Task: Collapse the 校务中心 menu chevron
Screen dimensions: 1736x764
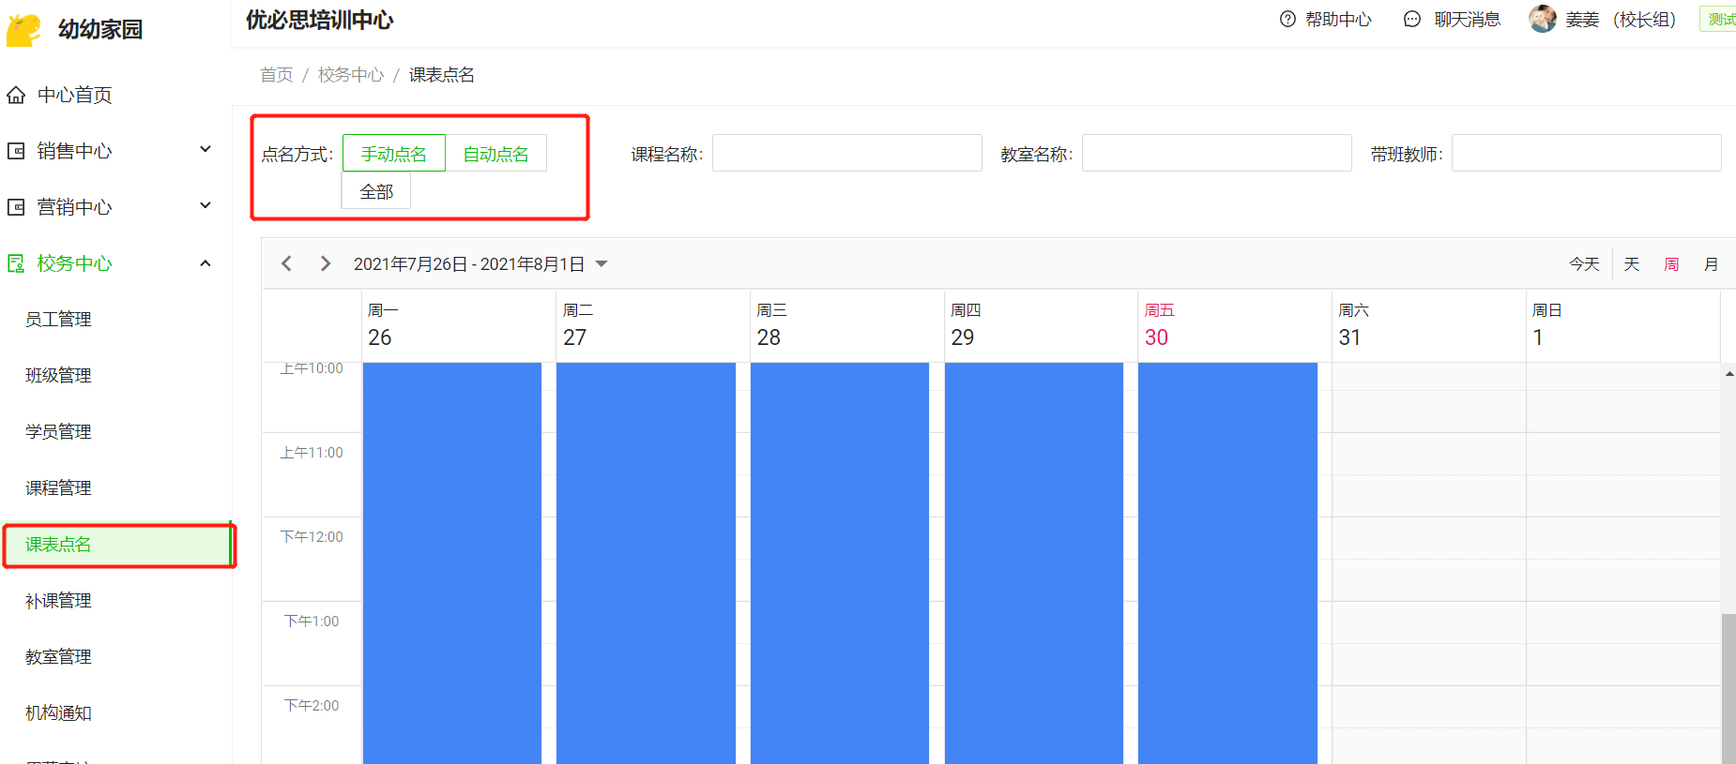Action: 206,263
